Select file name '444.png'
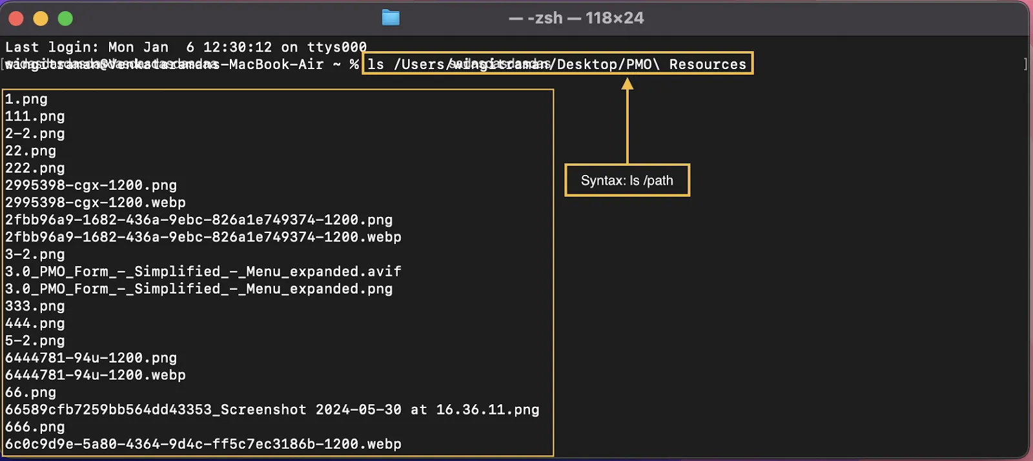This screenshot has width=1033, height=461. pos(35,323)
